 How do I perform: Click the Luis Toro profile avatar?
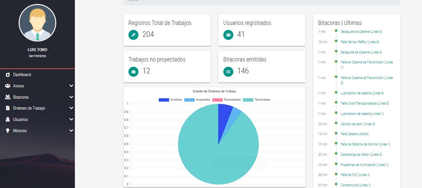coord(37,23)
